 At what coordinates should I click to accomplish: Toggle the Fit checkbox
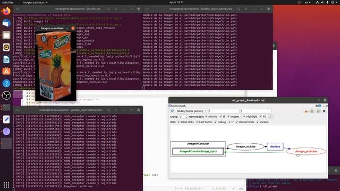tap(263, 117)
